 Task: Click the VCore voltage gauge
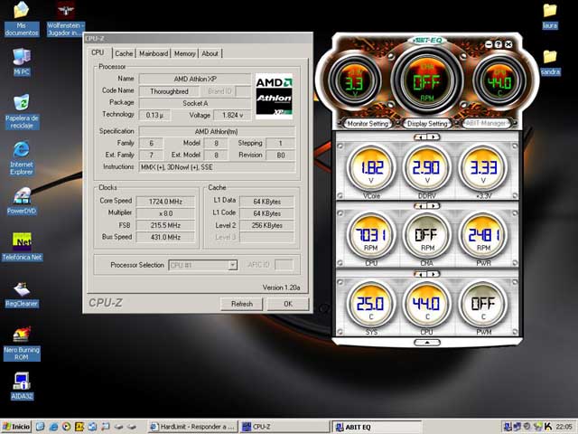coord(371,168)
